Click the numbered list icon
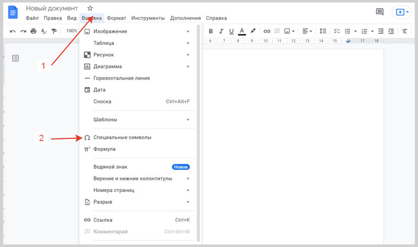 click(364, 31)
